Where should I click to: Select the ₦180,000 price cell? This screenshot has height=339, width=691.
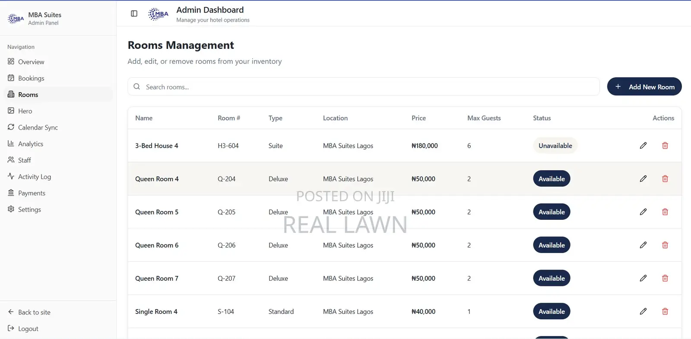425,146
